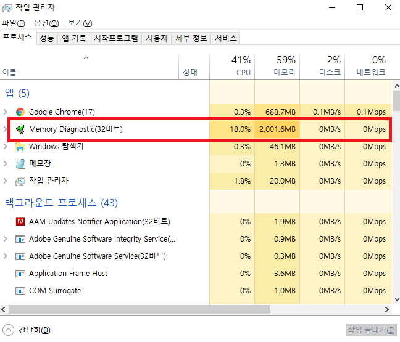The height and width of the screenshot is (342, 400).
Task: Click Application Frame Host's 3.6MB memory value
Action: click(285, 273)
